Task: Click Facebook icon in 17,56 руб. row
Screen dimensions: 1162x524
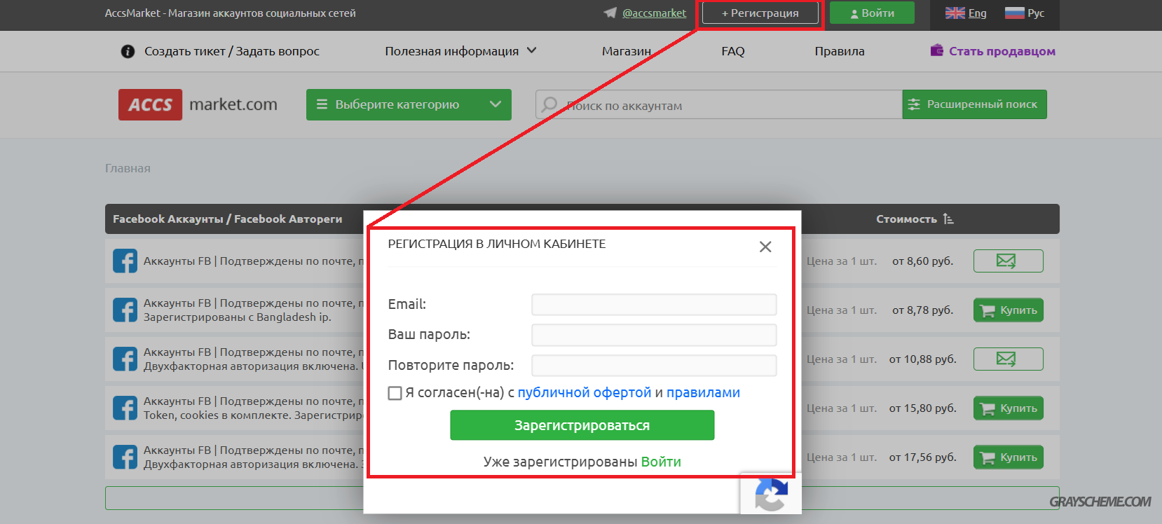Action: (x=125, y=457)
